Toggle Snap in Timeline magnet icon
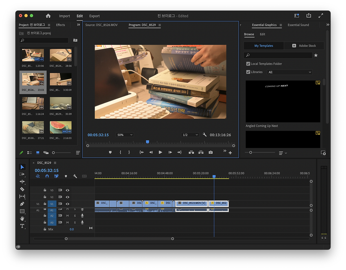 click(x=47, y=176)
